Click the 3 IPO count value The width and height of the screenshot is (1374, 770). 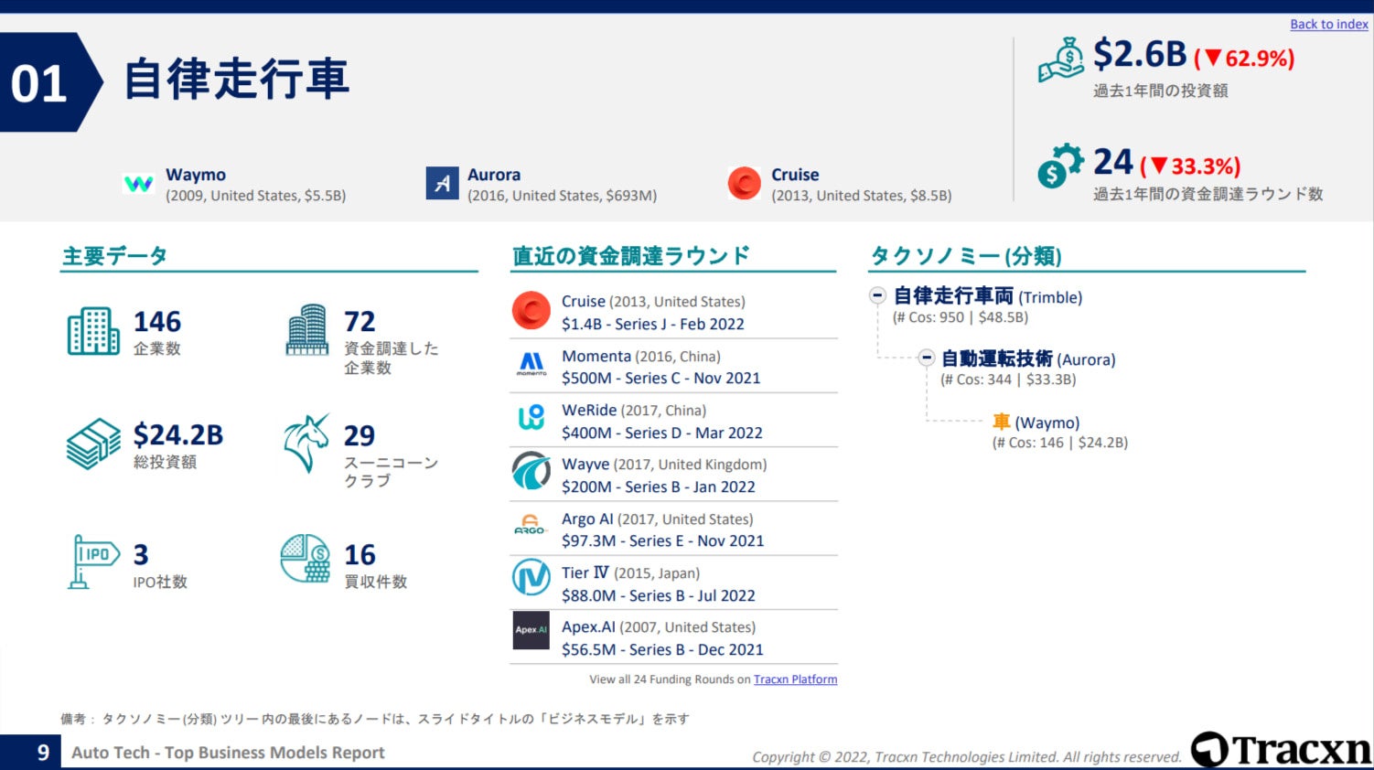(x=141, y=554)
